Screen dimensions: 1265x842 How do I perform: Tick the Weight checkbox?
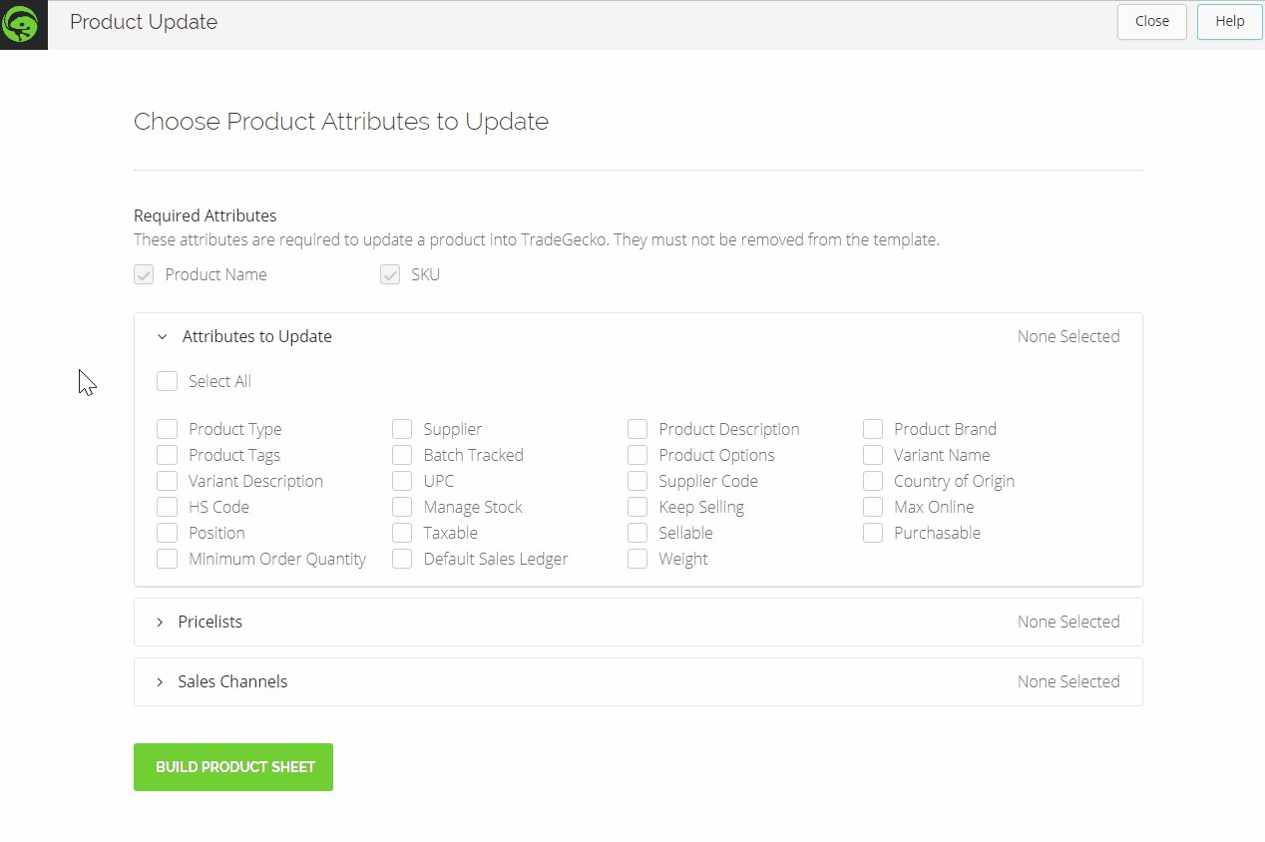point(637,559)
